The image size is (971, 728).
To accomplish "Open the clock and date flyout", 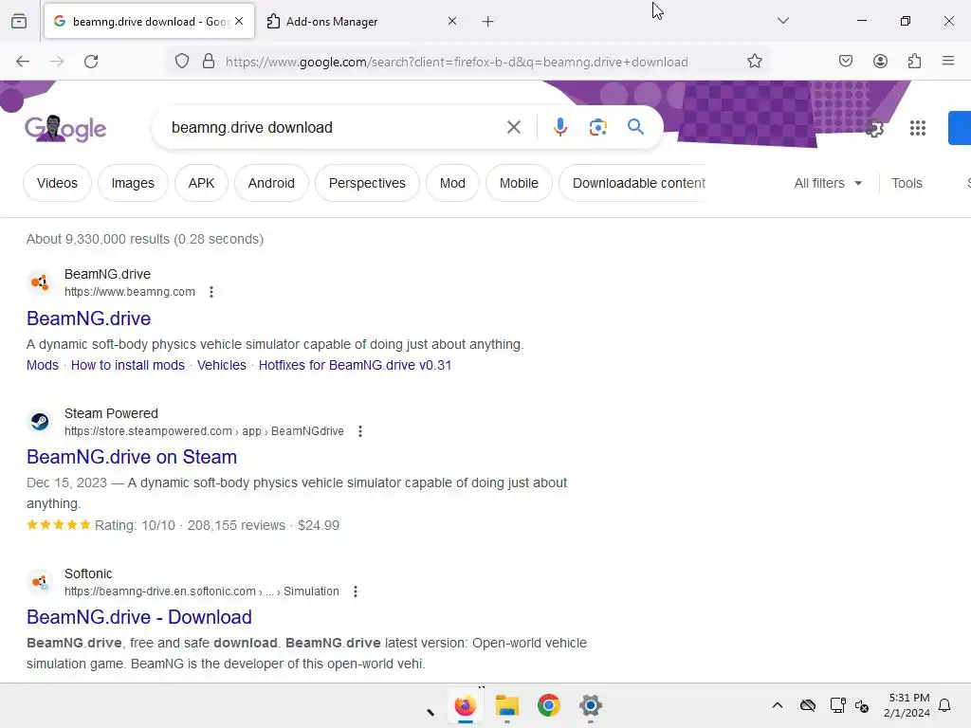I will point(907,705).
